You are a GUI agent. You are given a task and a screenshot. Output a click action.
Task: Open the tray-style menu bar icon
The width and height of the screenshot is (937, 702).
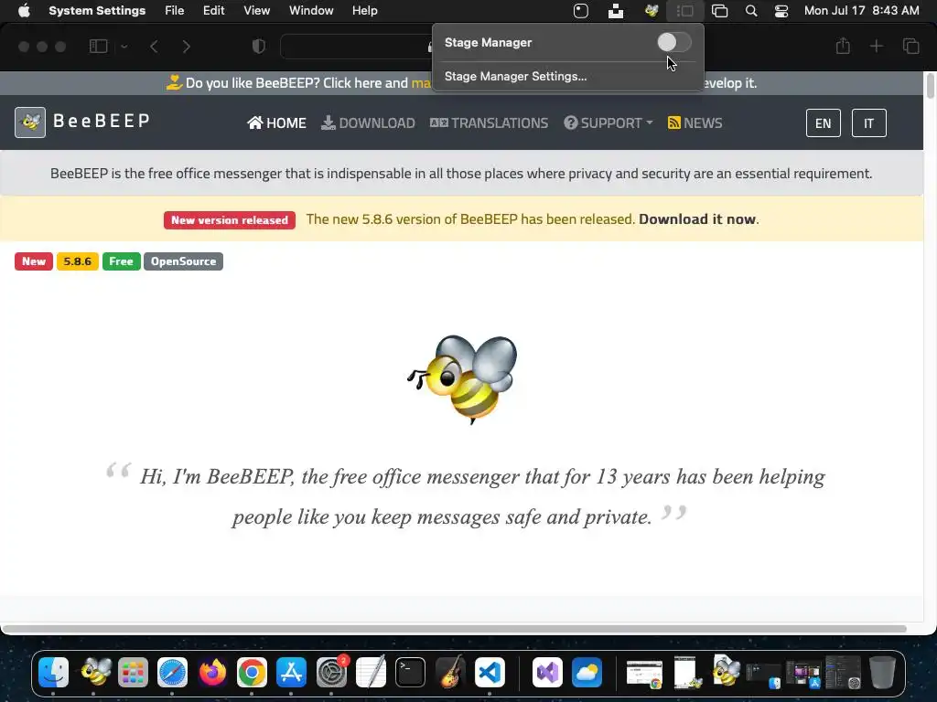(616, 11)
